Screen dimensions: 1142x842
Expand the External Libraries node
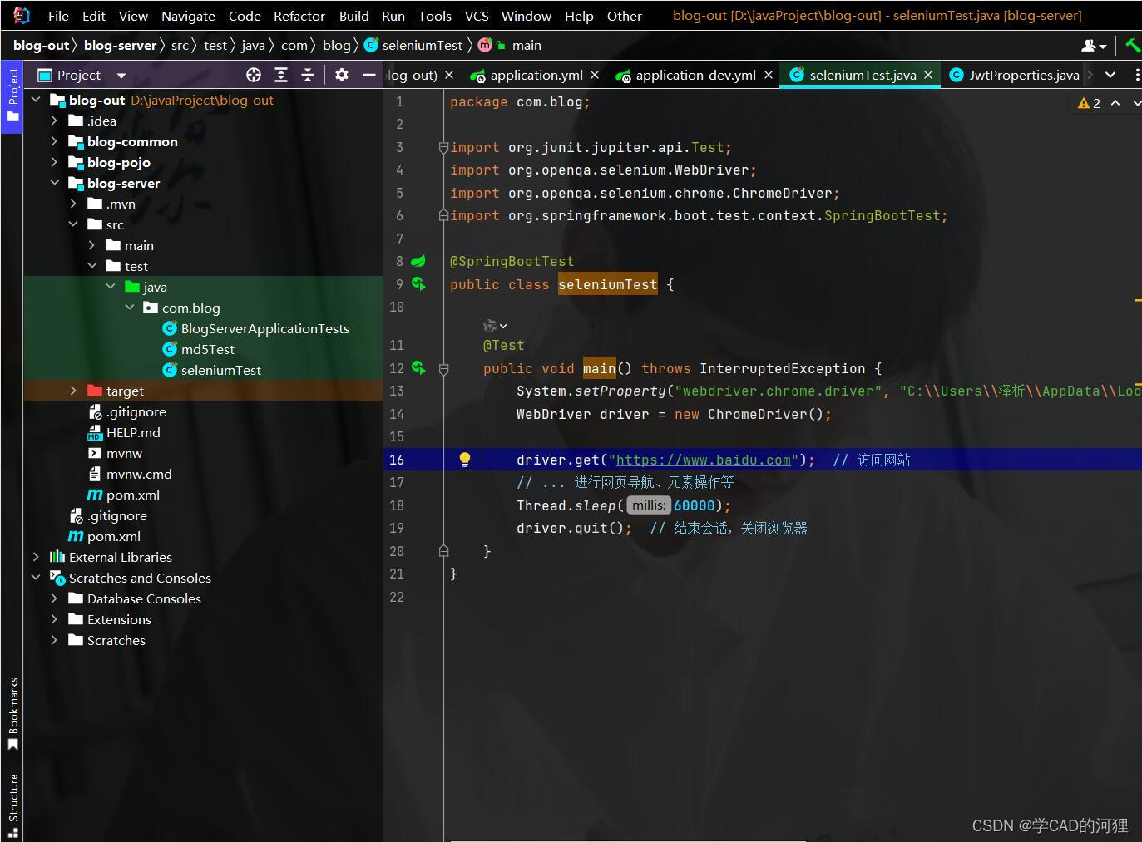click(x=36, y=557)
